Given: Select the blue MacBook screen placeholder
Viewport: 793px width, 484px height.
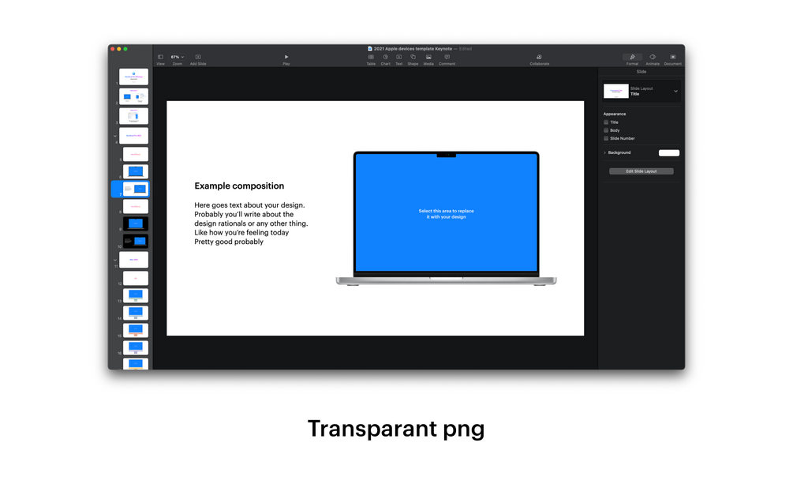Looking at the screenshot, I should (x=446, y=212).
